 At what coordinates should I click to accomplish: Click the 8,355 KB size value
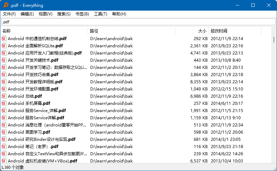pyautogui.click(x=199, y=82)
